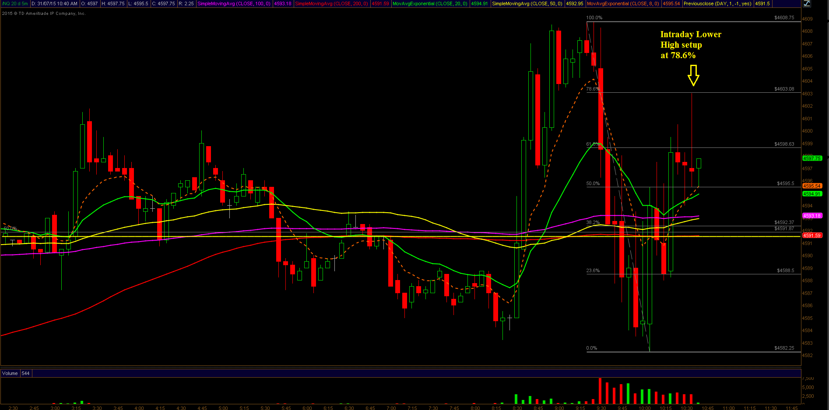
Task: Select the /NQ 20 d 5m symbol label
Action: [15, 4]
